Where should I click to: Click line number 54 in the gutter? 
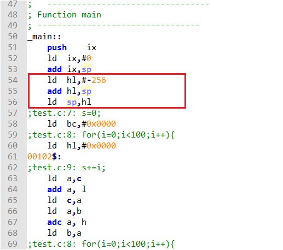click(x=13, y=80)
